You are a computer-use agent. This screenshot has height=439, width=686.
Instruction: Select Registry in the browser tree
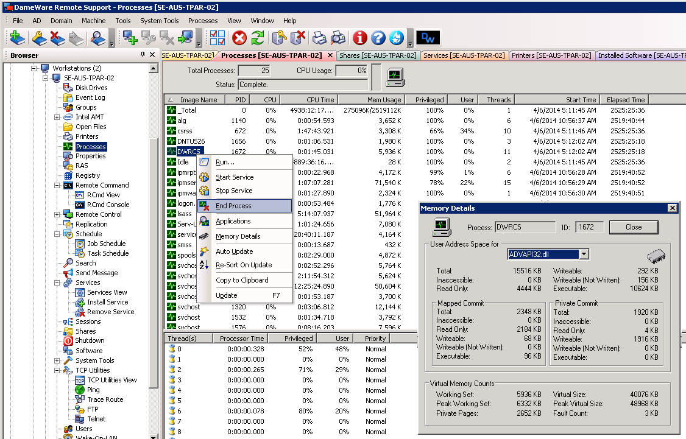coord(88,175)
